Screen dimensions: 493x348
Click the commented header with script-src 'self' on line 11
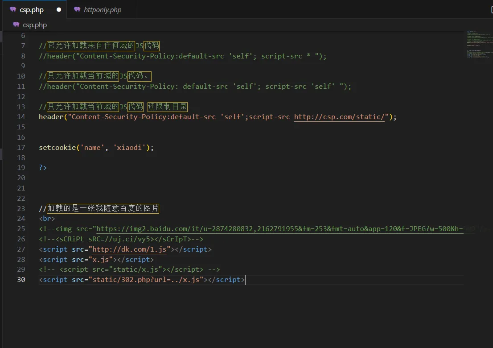(x=195, y=87)
